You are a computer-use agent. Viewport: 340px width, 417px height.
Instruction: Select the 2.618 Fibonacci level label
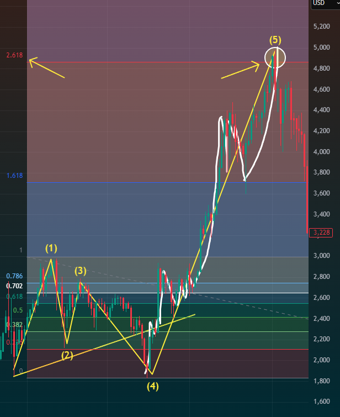click(x=14, y=55)
